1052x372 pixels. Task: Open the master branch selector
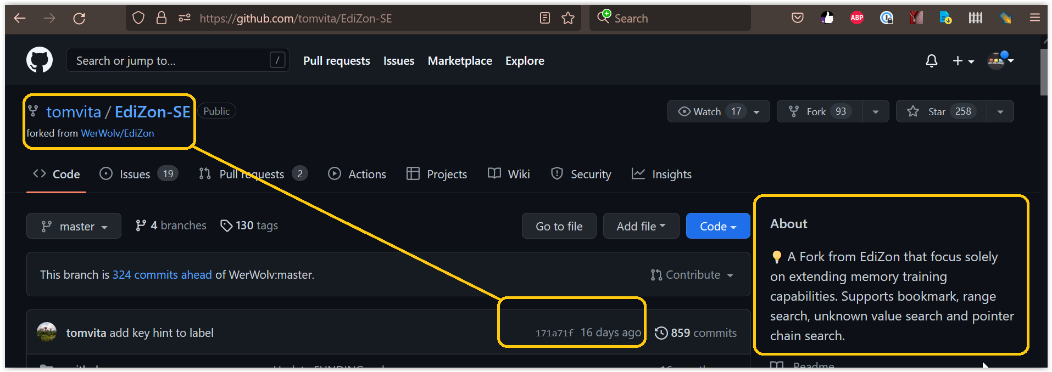tap(74, 226)
